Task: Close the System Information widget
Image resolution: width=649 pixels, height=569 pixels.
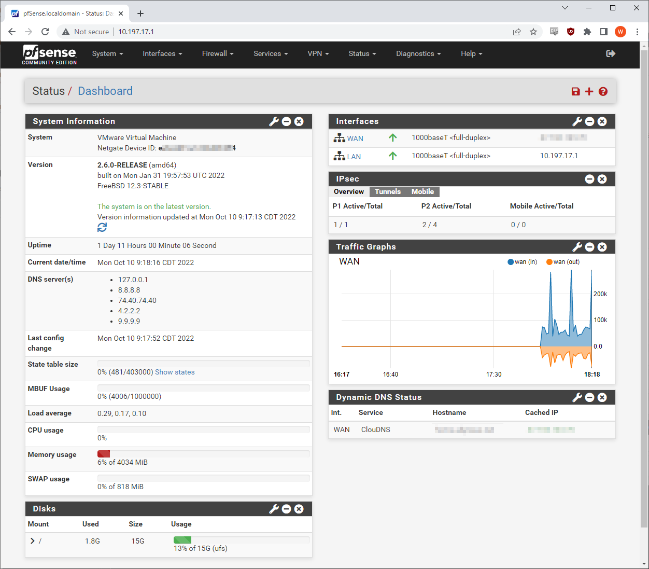Action: (299, 121)
